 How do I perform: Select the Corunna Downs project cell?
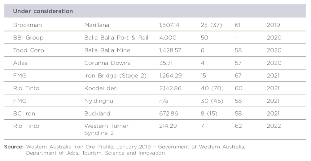(107, 63)
